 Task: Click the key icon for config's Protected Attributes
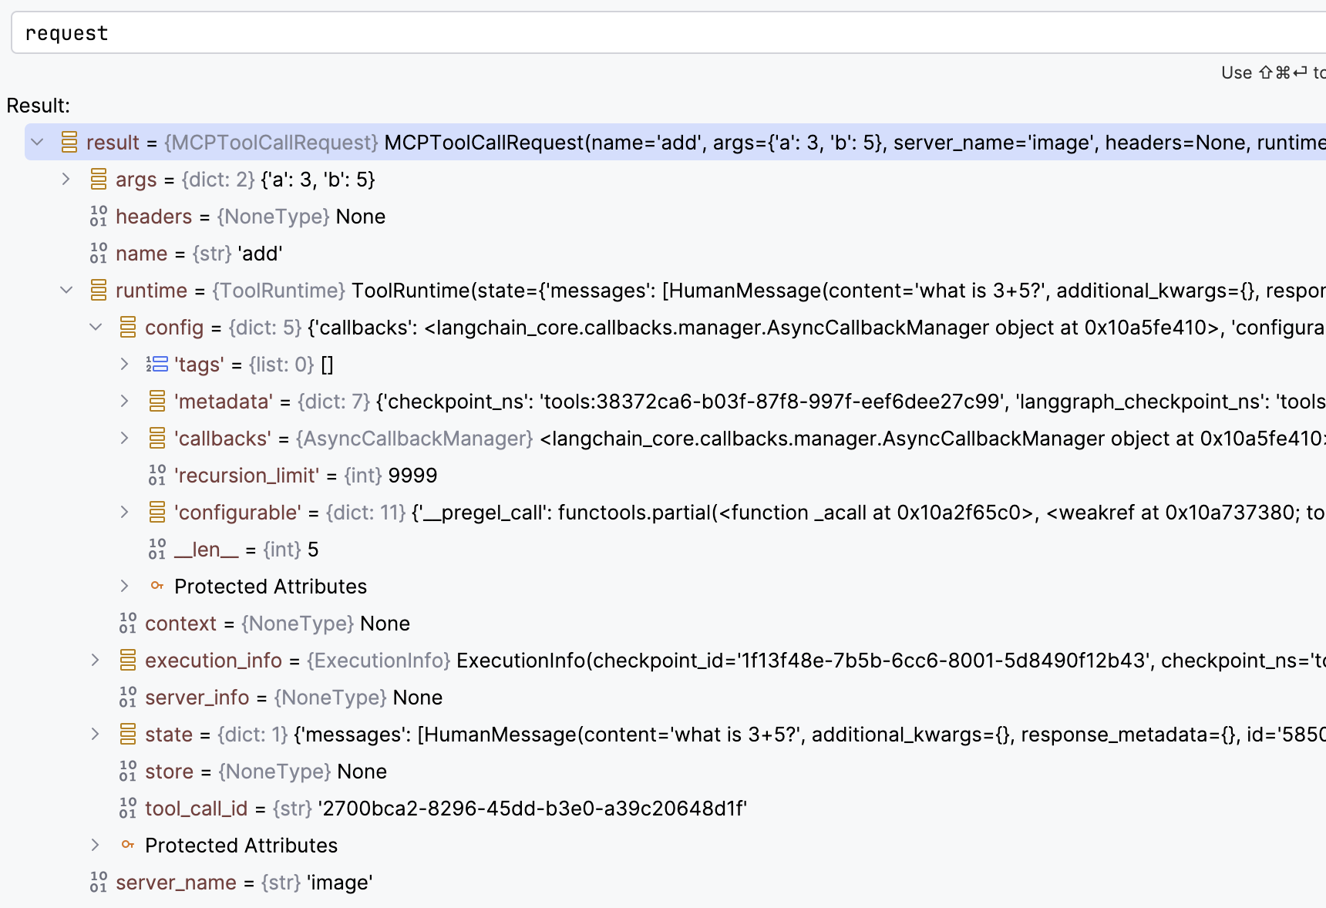(157, 587)
